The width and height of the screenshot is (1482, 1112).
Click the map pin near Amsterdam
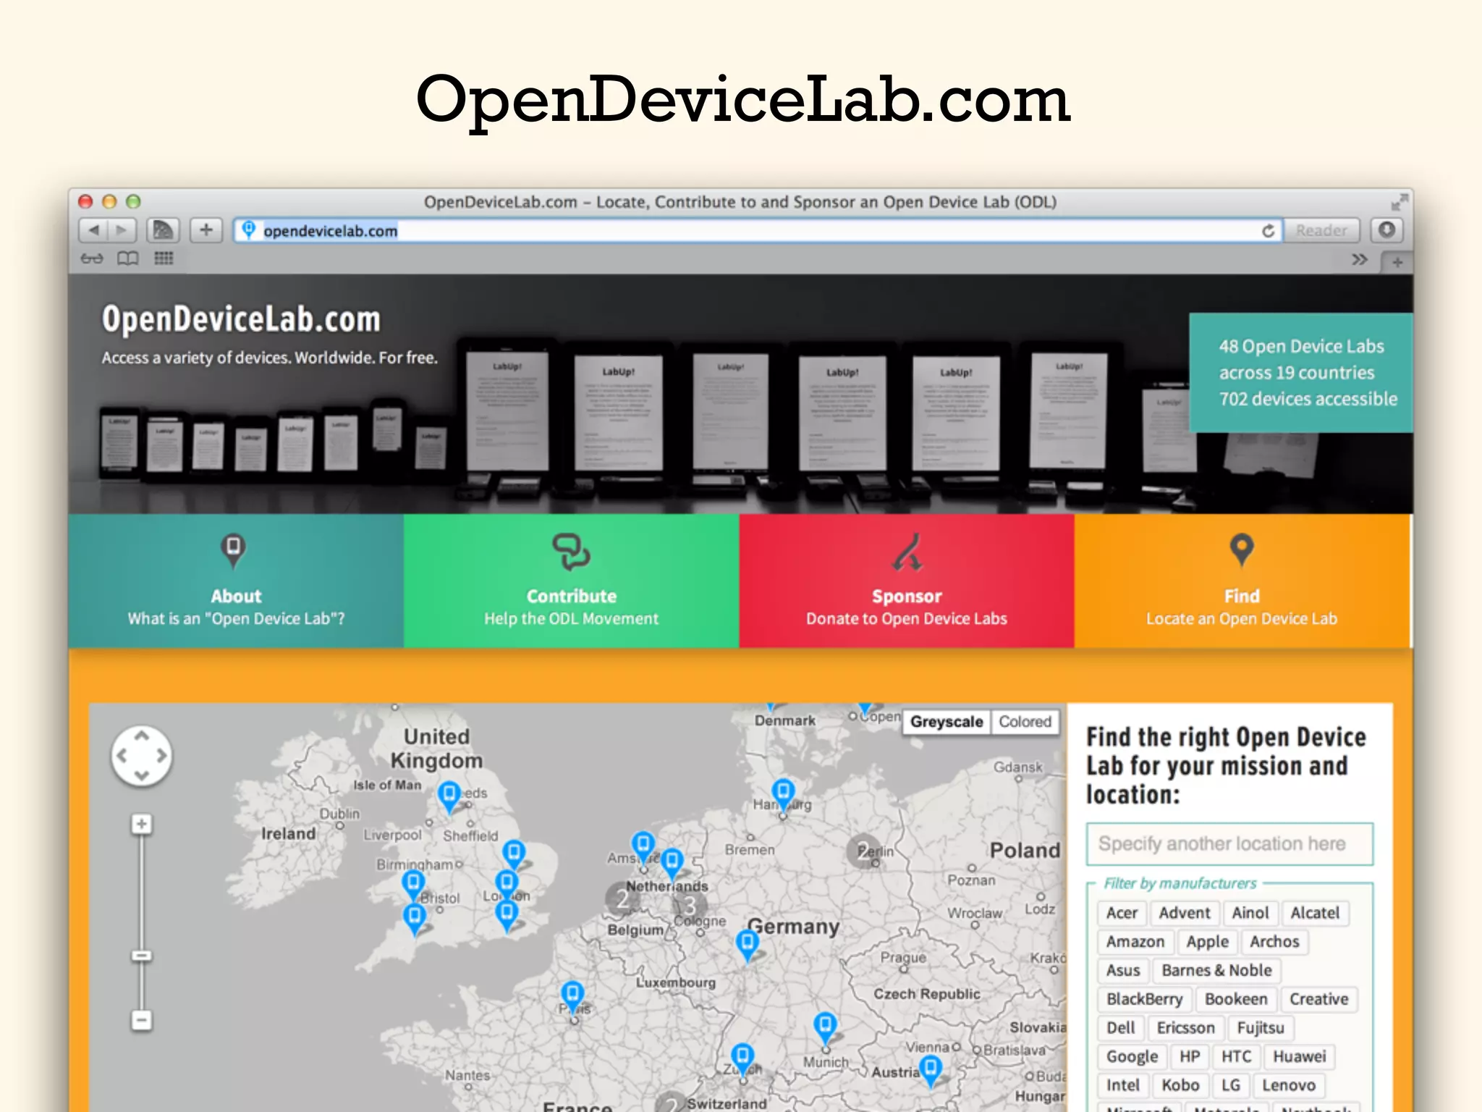click(x=643, y=847)
